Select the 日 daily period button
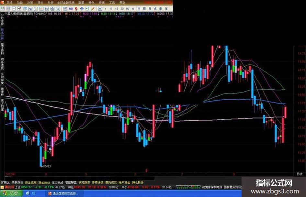This screenshot has height=197, width=306. pos(139,9)
